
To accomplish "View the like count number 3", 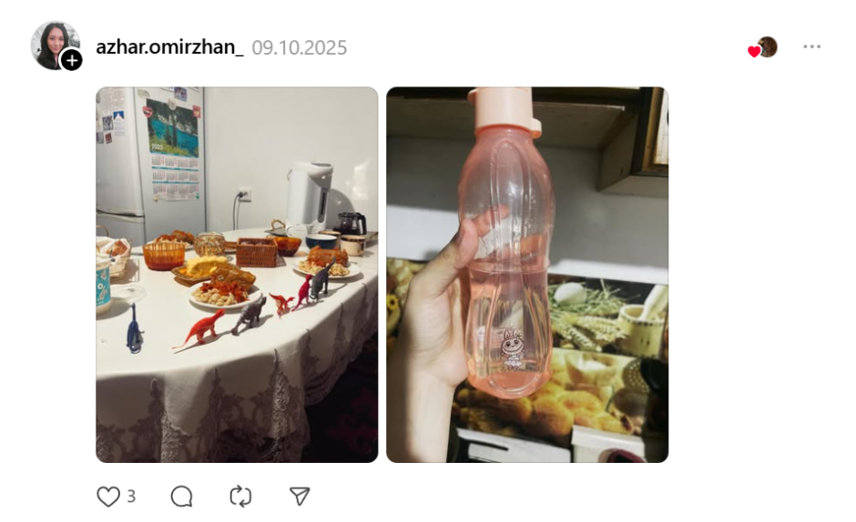I will point(131,497).
